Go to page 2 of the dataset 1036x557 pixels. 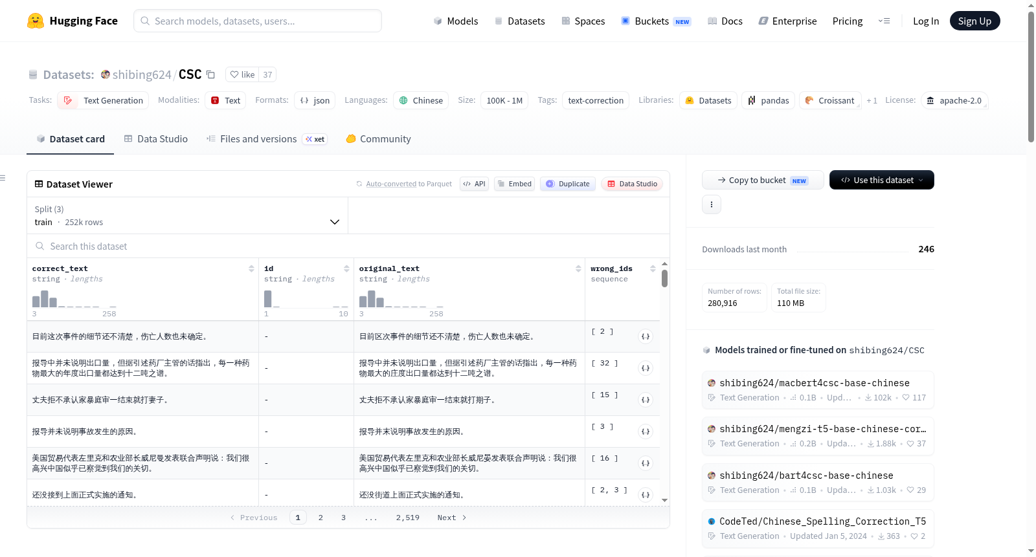[321, 518]
